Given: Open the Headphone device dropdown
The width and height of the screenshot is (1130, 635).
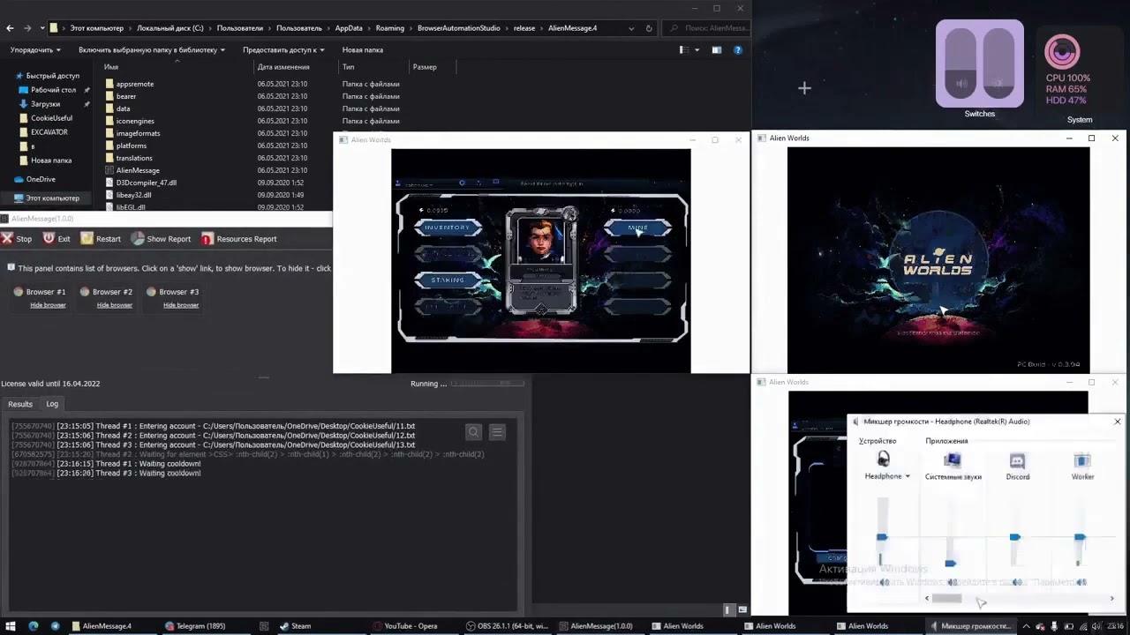Looking at the screenshot, I should click(908, 477).
